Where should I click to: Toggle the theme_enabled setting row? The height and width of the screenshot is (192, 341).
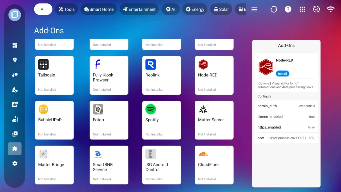pos(286,117)
